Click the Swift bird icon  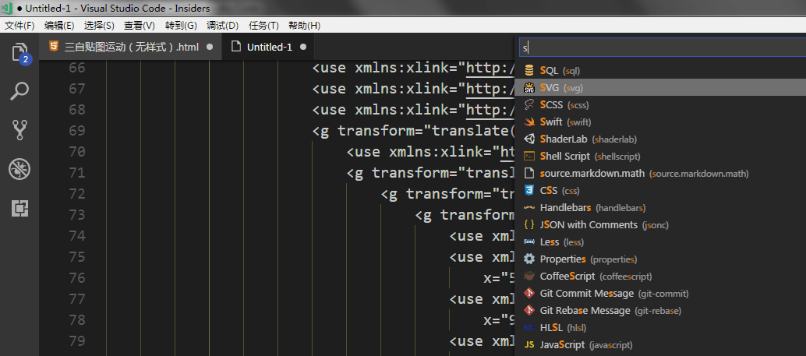pyautogui.click(x=529, y=122)
